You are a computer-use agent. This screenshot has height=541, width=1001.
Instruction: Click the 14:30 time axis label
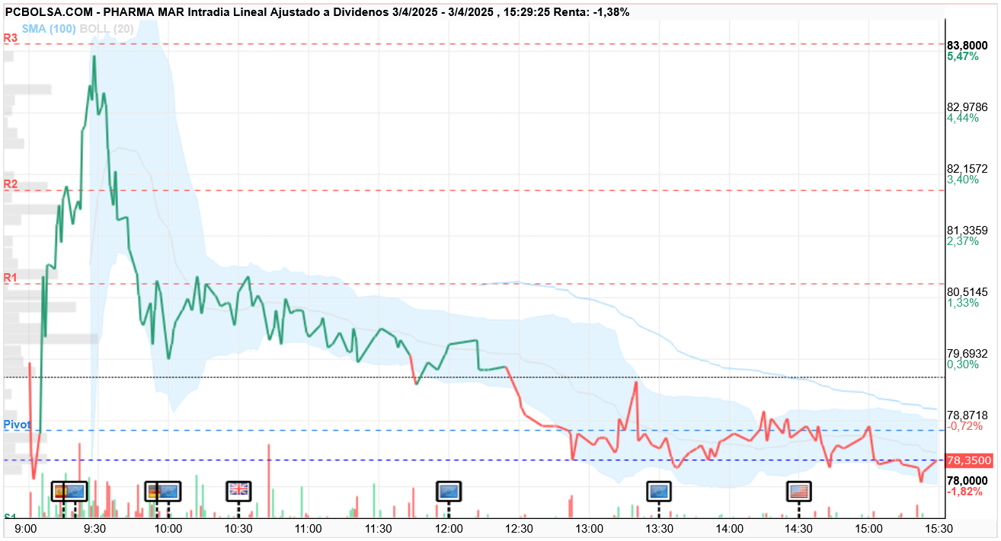(799, 528)
